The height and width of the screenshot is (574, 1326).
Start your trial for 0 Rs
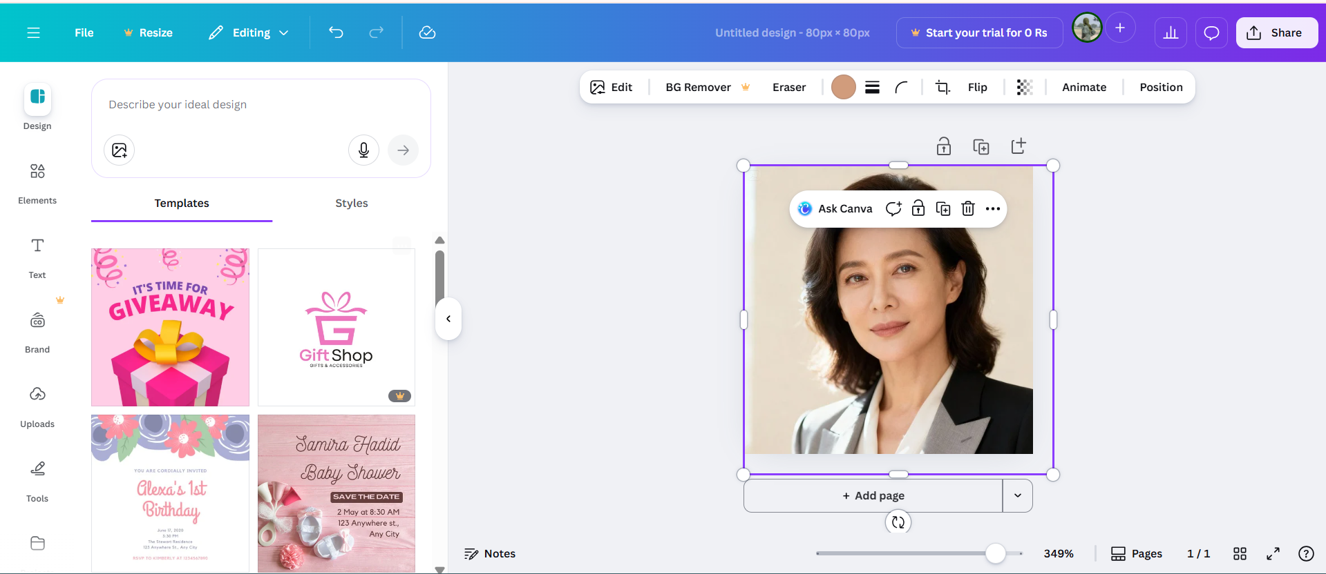(x=979, y=32)
